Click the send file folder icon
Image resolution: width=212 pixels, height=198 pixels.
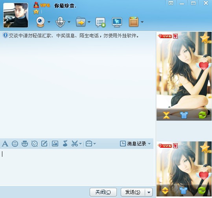[x=81, y=22]
